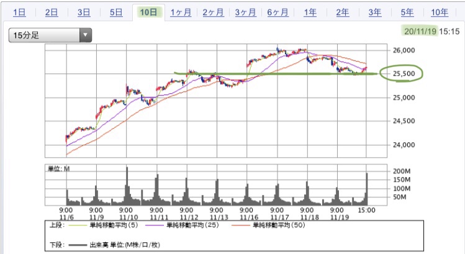Click the 単純移動平均(50) legend entry

click(279, 225)
